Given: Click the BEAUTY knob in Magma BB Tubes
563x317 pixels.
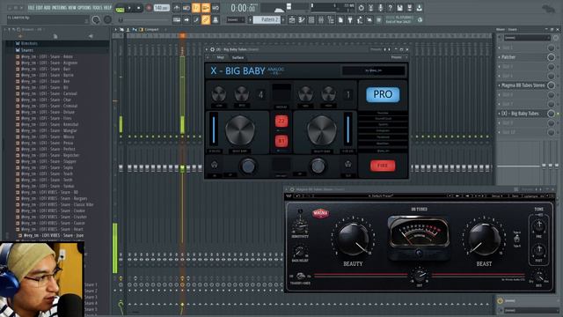Looking at the screenshot, I should tap(354, 239).
